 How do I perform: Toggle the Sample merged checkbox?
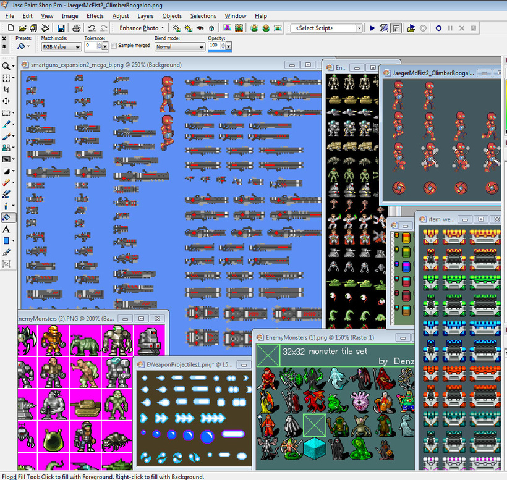[x=114, y=46]
